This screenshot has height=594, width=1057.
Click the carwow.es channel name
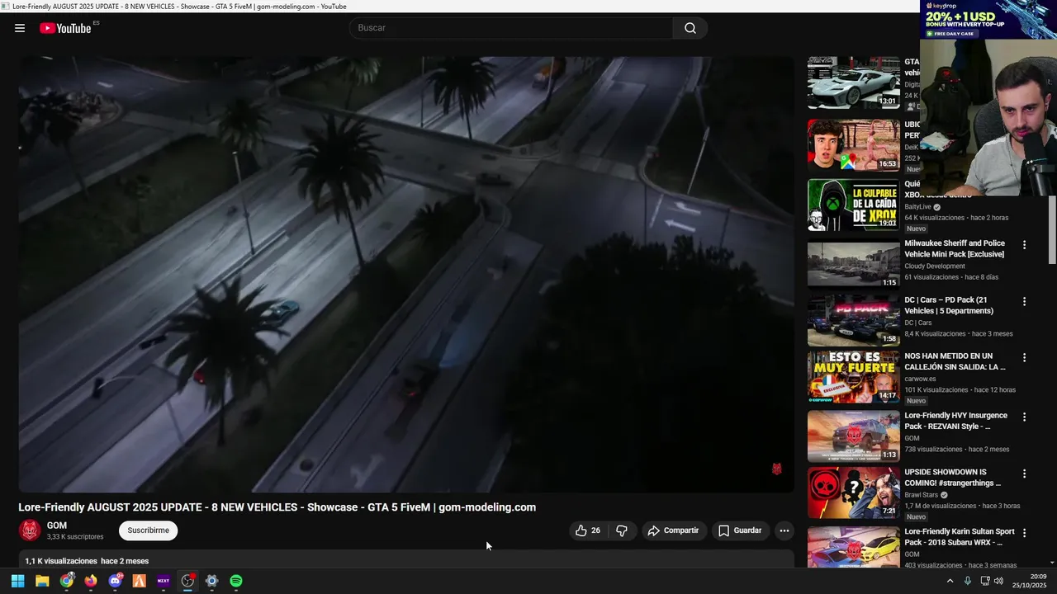[x=918, y=379]
